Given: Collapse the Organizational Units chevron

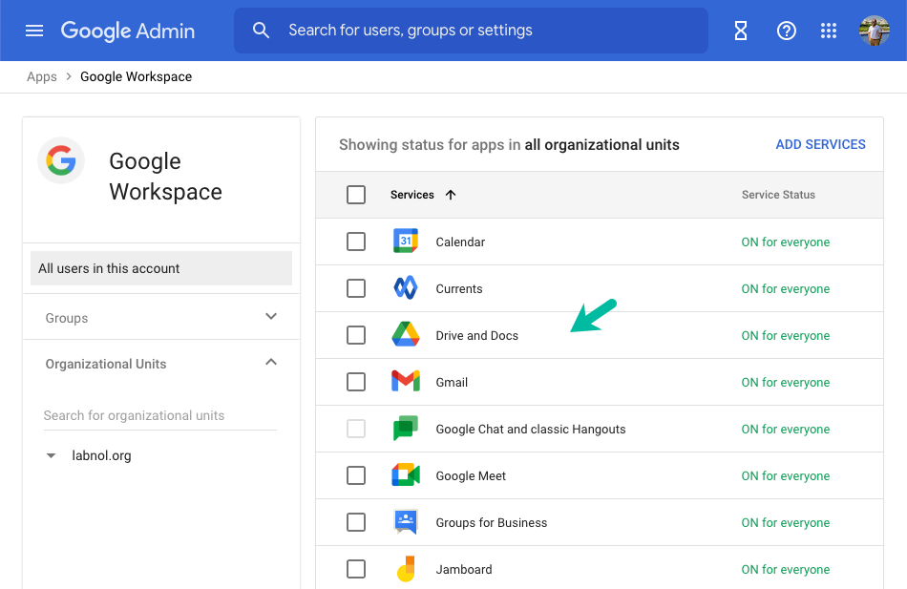Looking at the screenshot, I should 271,362.
